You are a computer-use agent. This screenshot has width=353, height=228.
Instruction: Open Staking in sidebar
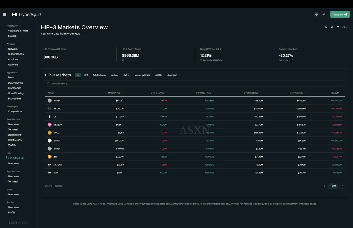tap(12, 36)
